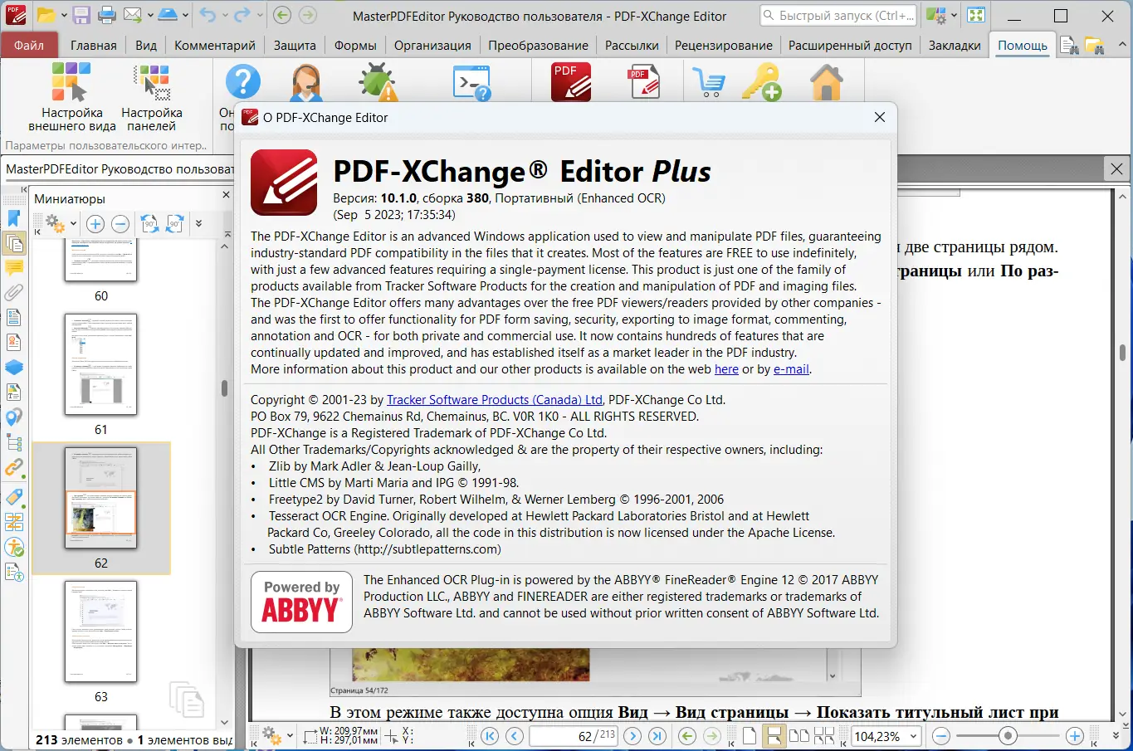Open the zoom level dropdown showing 104,23%
Viewport: 1133px width, 751px height.
[913, 736]
